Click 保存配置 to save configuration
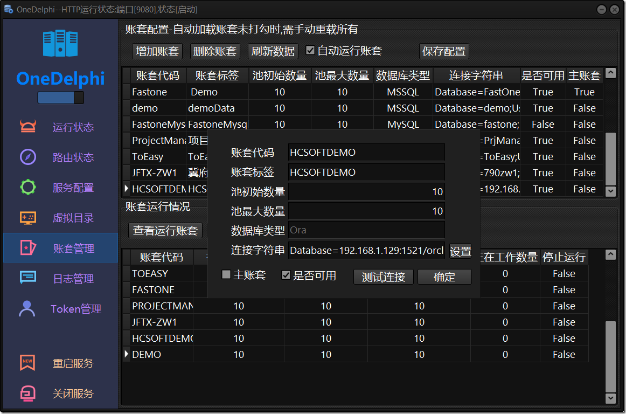 (x=443, y=51)
